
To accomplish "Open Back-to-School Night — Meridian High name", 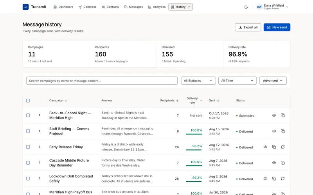I will coord(70,115).
